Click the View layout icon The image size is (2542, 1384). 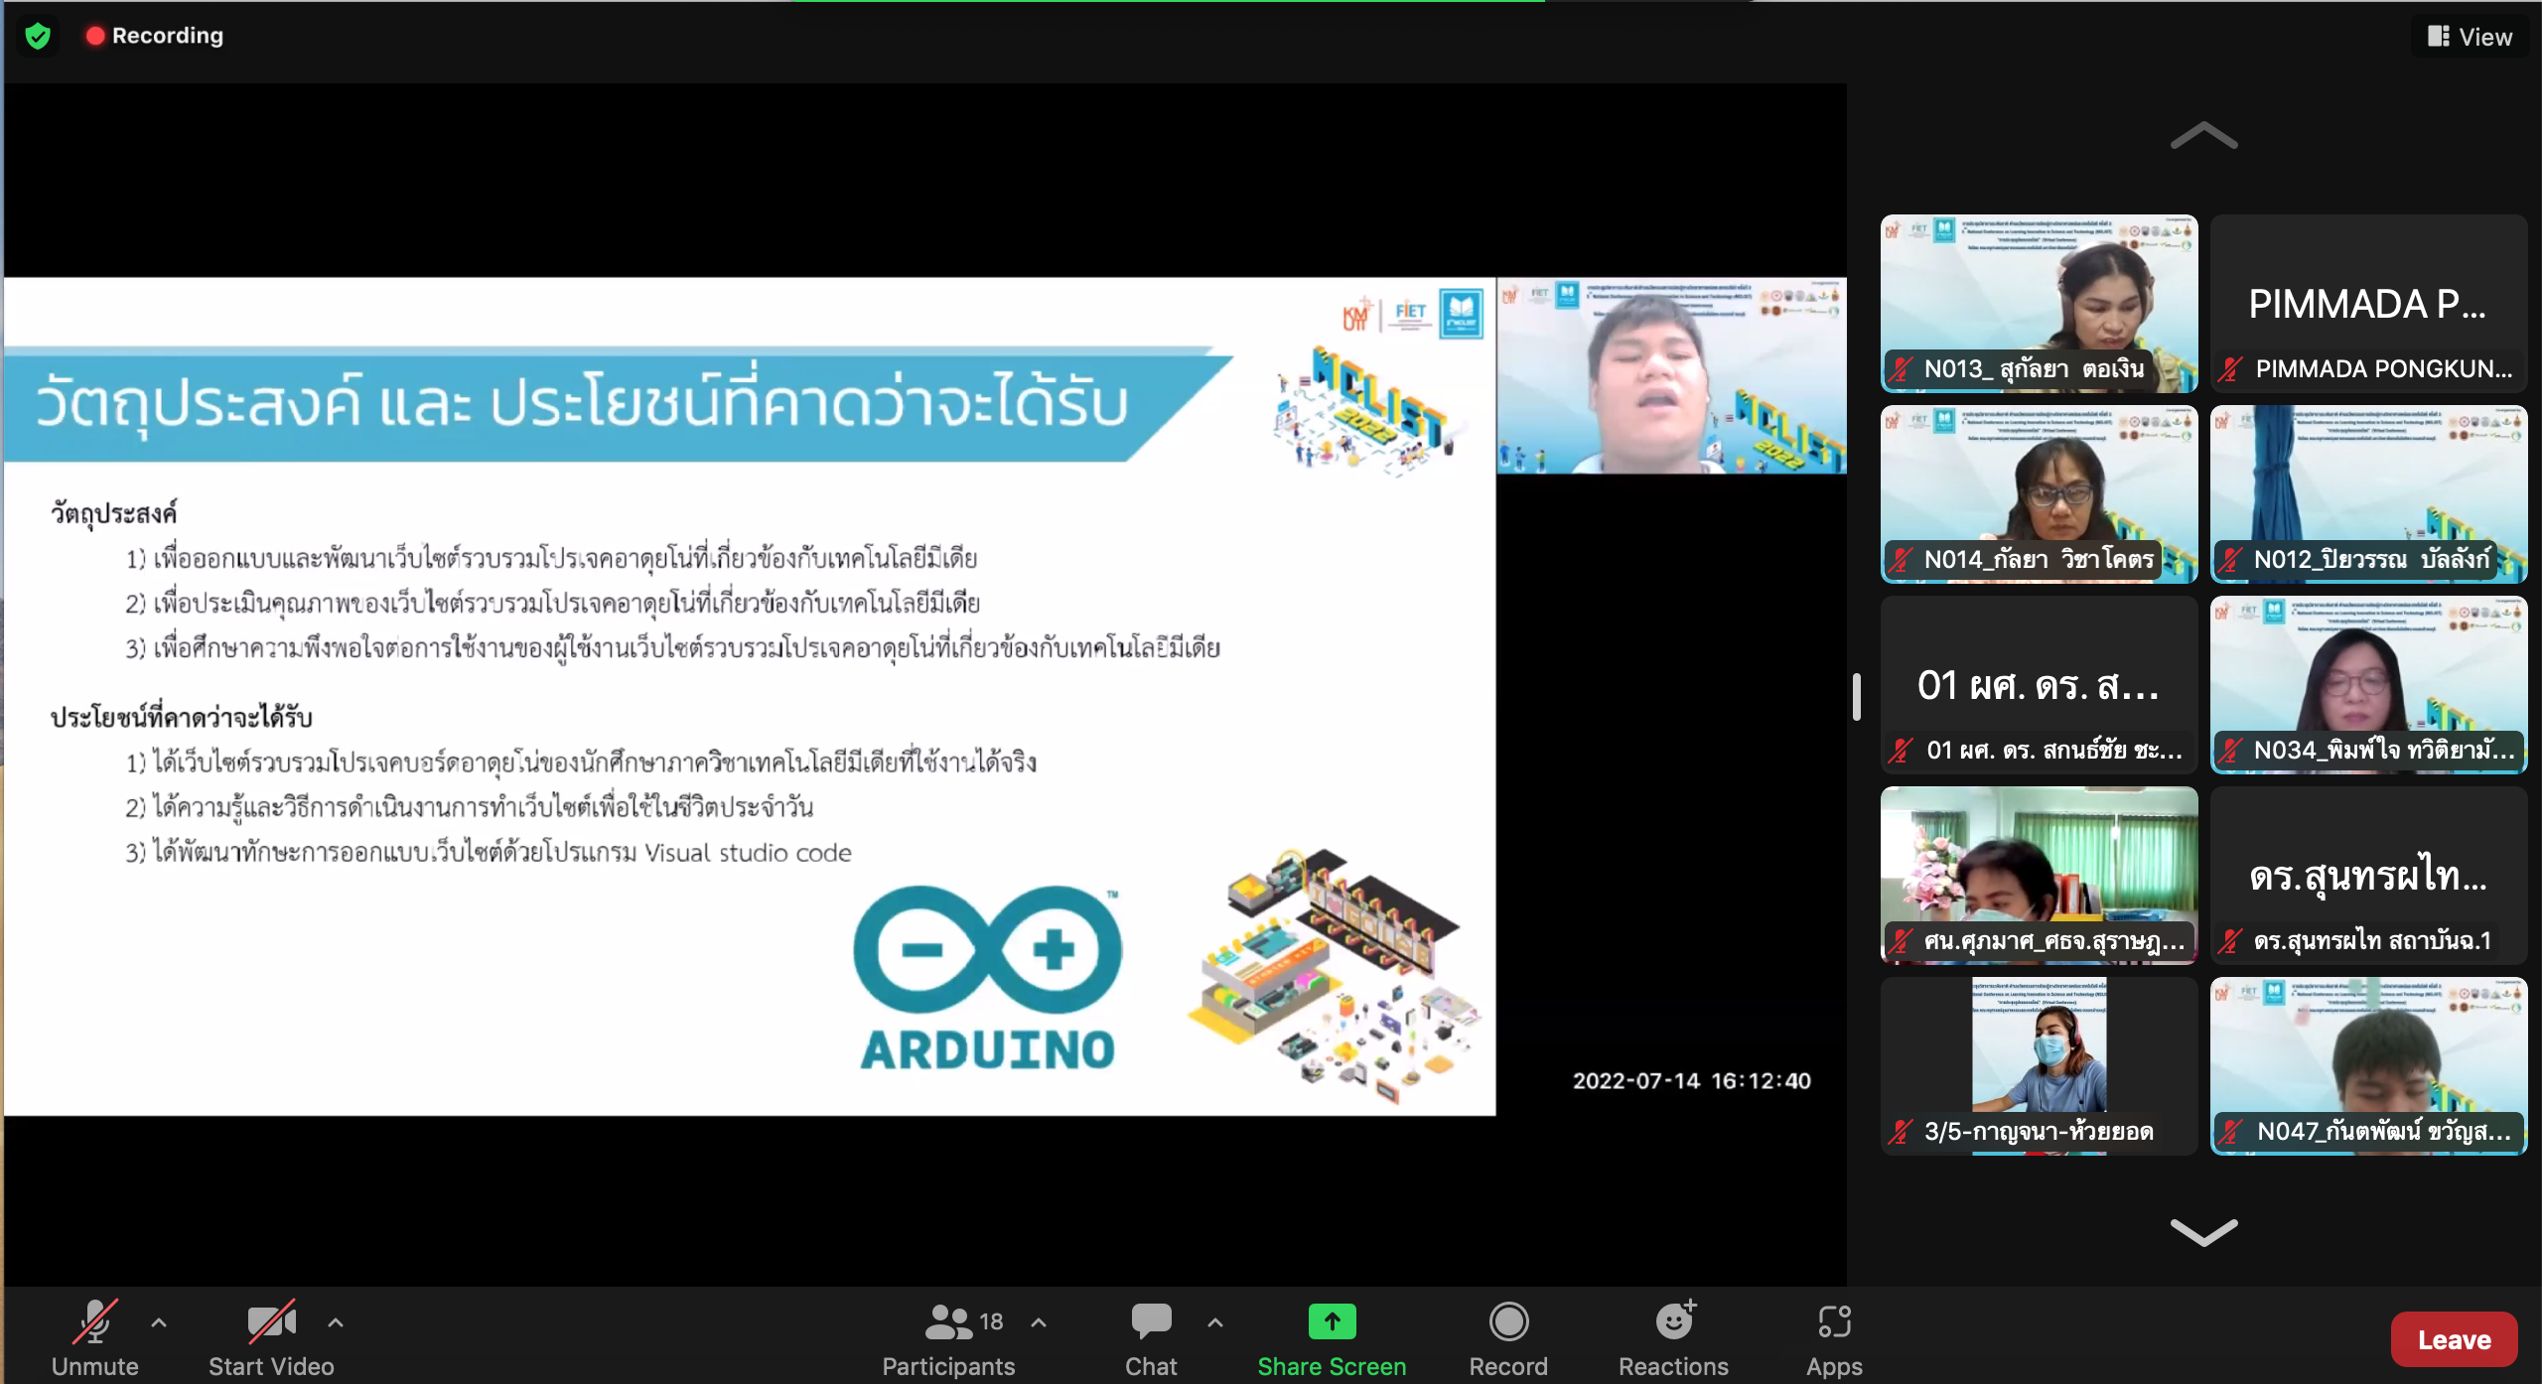2439,37
